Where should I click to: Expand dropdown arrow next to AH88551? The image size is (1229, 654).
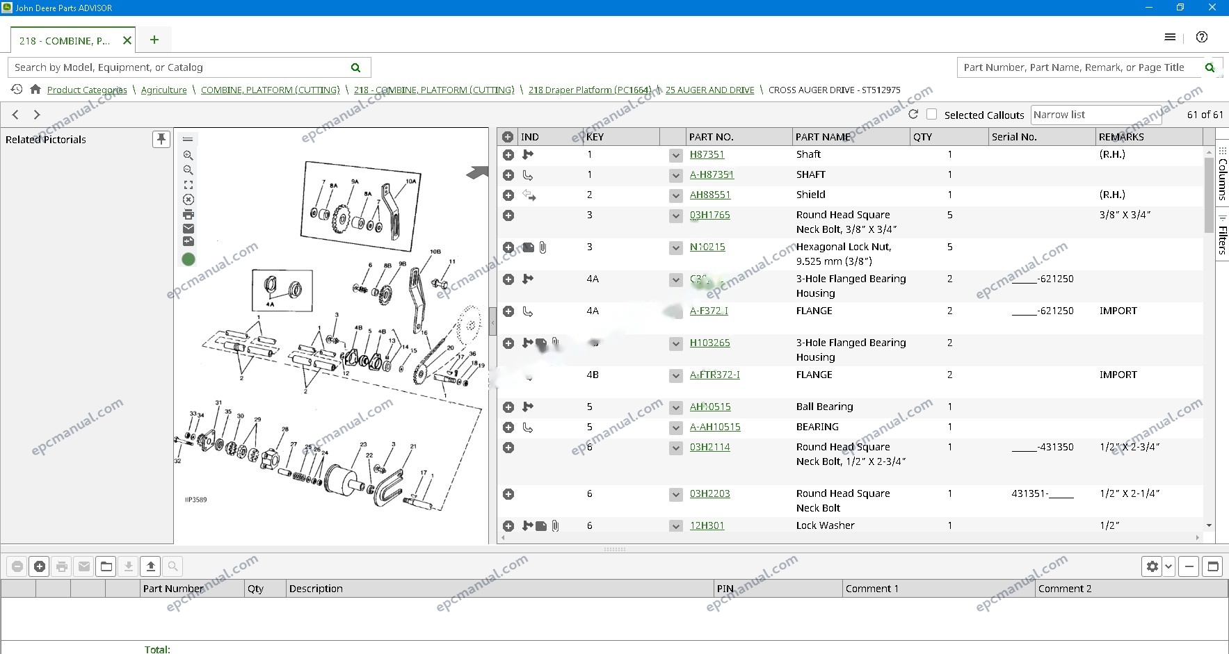(x=675, y=196)
